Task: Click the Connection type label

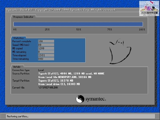Action: 21,70
